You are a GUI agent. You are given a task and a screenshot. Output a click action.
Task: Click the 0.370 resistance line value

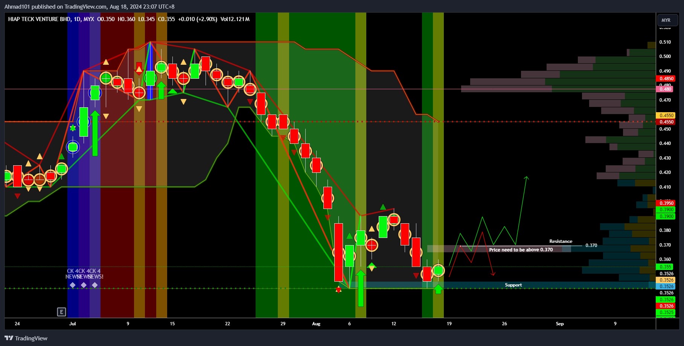tap(591, 245)
